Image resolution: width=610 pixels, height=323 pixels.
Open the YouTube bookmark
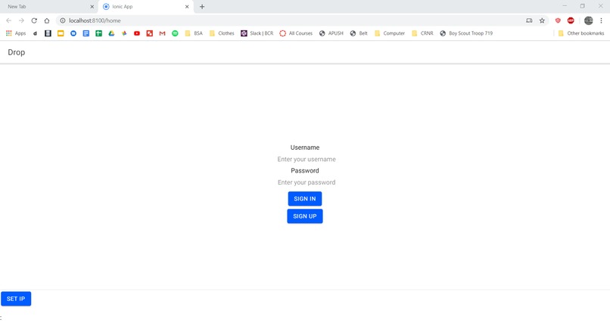[x=137, y=33]
